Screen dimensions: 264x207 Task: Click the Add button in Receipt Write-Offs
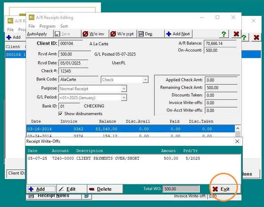click(x=41, y=189)
